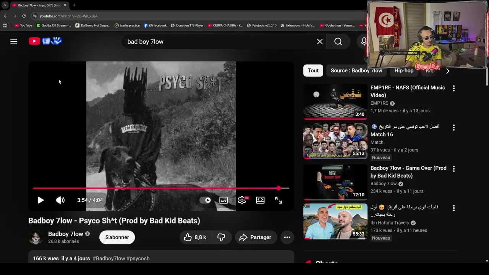Open the Extensions - Hola V... bookmark
489x275 pixels.
pos(298,26)
